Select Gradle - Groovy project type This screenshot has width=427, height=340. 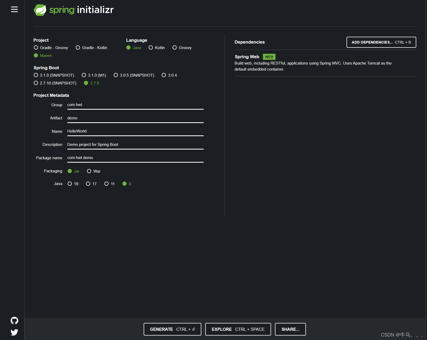tap(51, 47)
